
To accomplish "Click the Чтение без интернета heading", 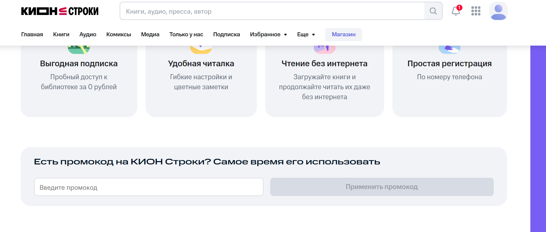I will 324,64.
